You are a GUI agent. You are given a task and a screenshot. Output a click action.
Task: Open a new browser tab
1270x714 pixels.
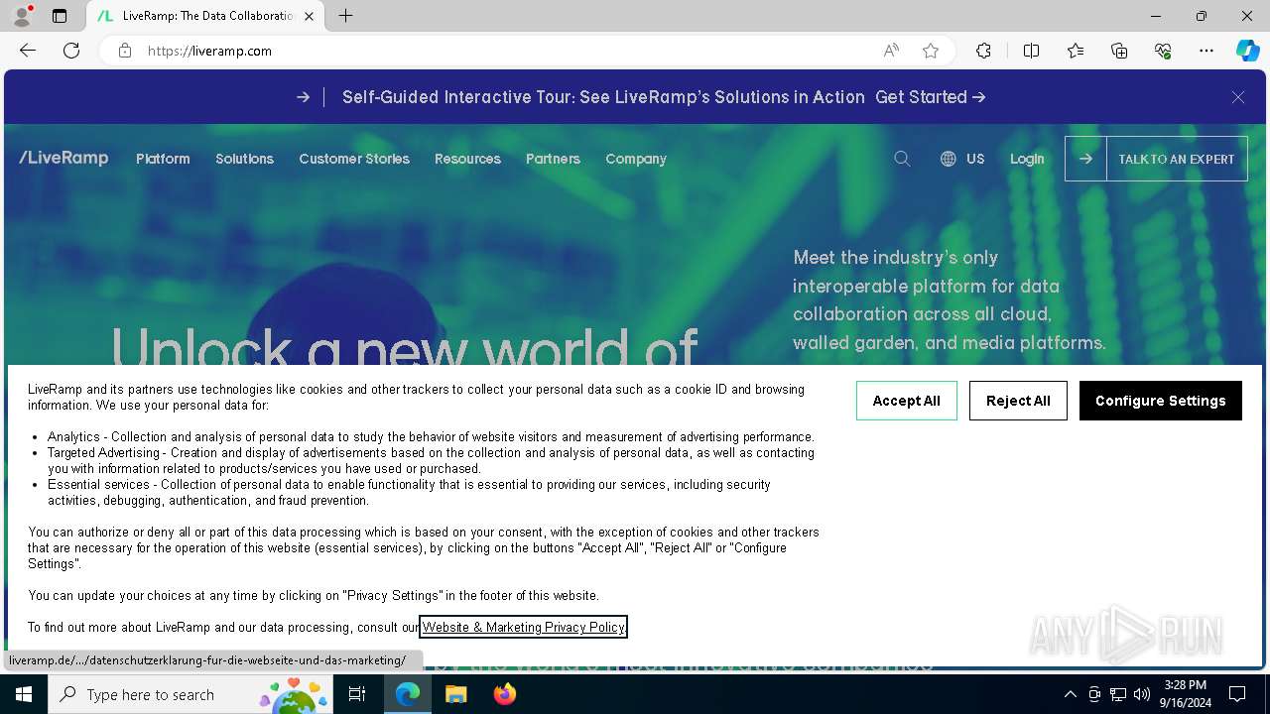[x=345, y=16]
